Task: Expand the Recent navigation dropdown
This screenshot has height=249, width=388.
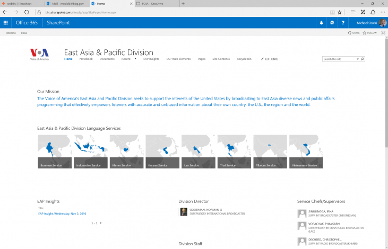Action: (135, 59)
